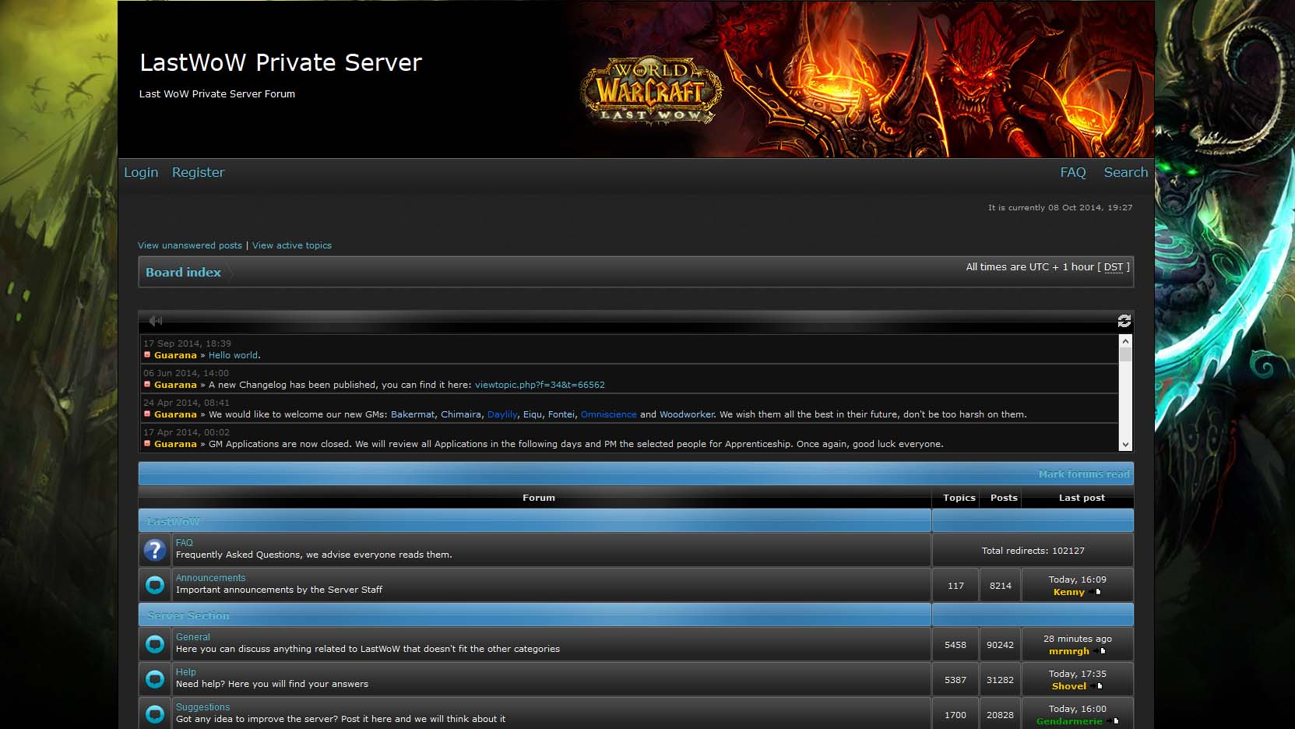Open Chimaira's profile in shoutbox
The width and height of the screenshot is (1295, 729).
461,414
